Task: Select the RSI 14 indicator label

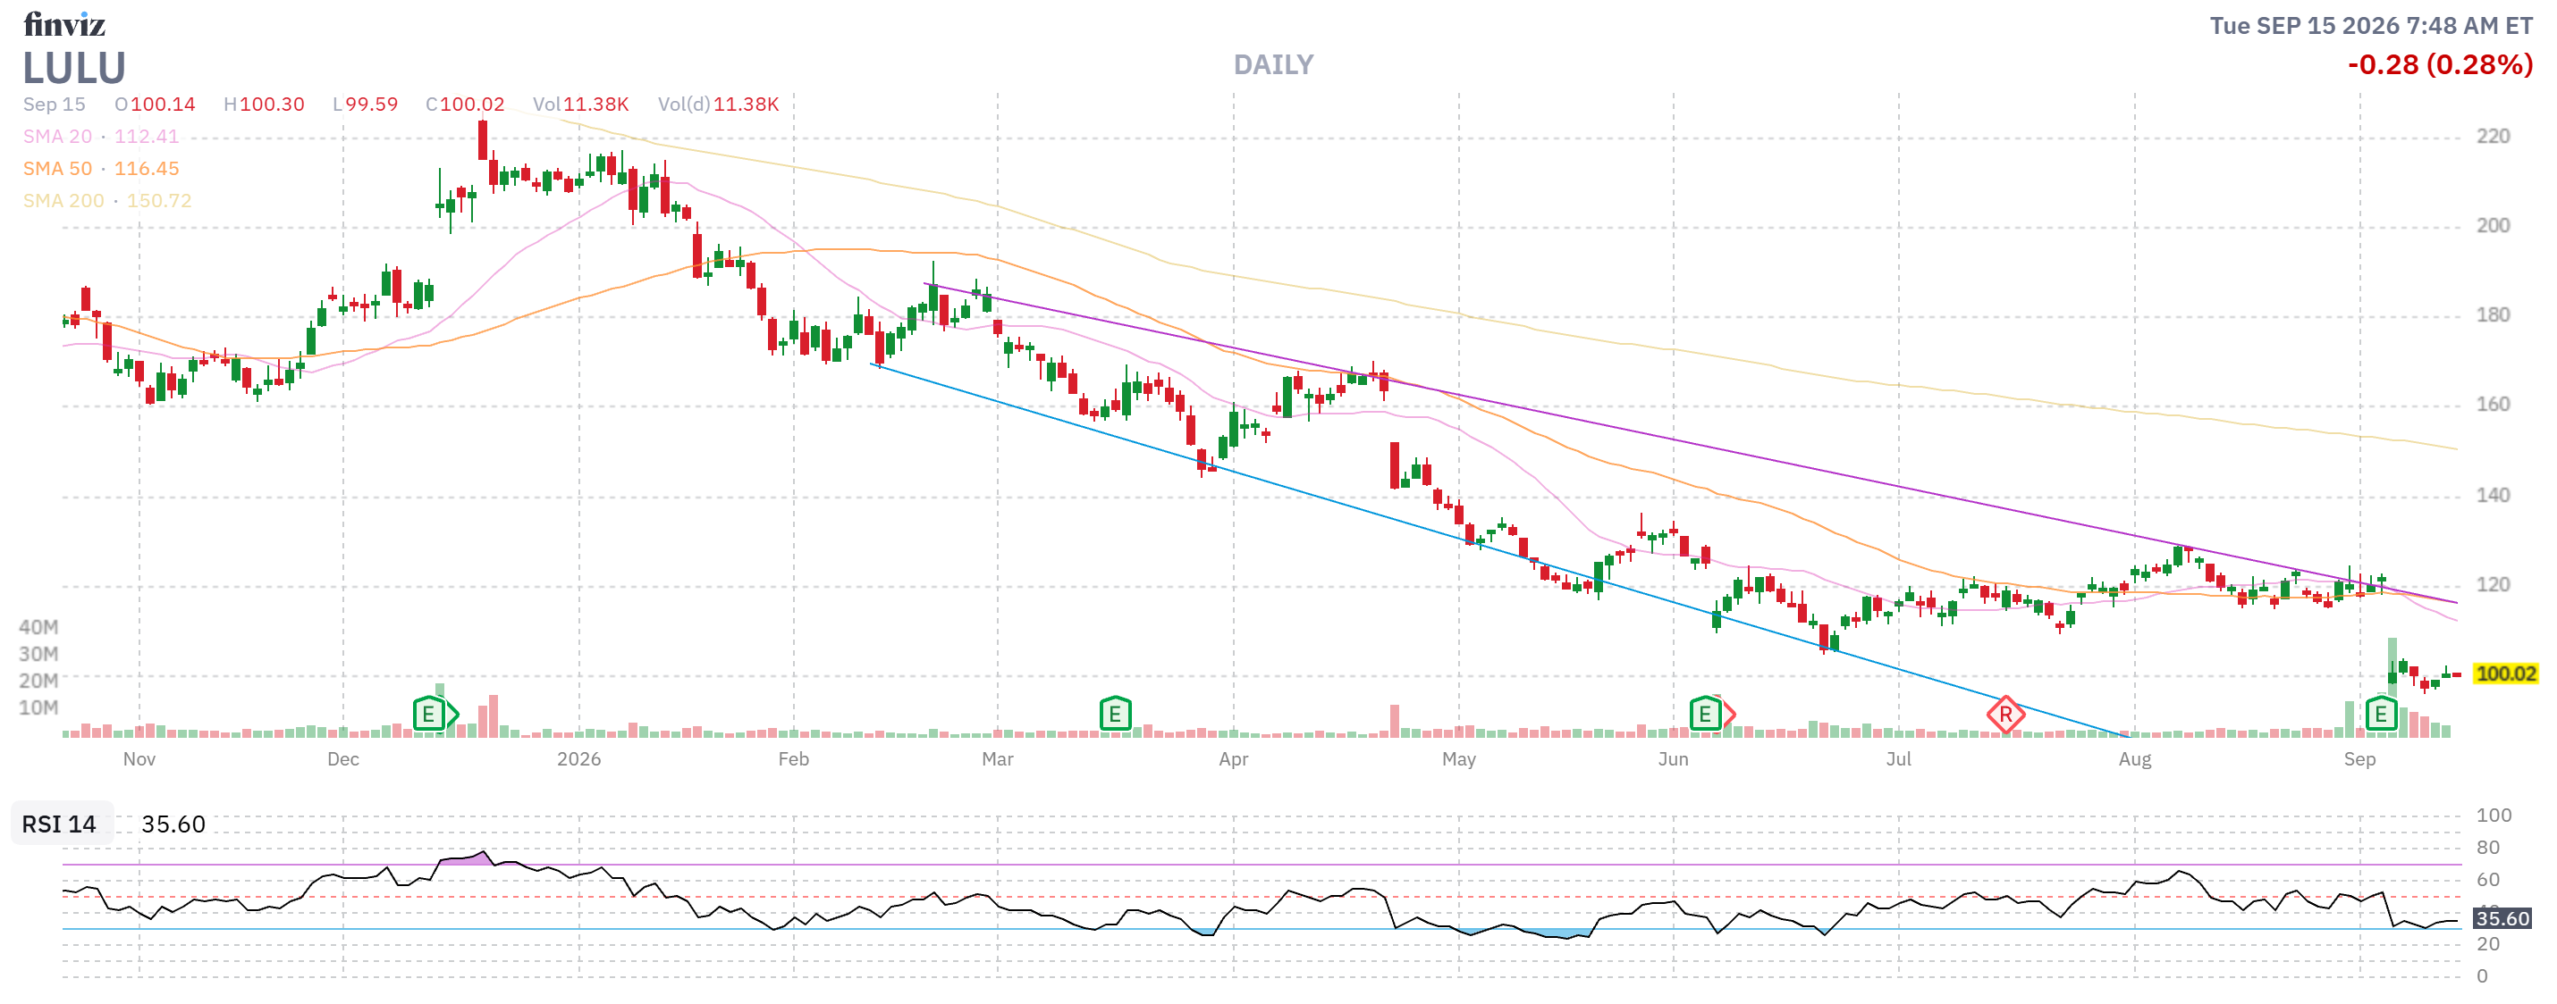Action: [60, 824]
